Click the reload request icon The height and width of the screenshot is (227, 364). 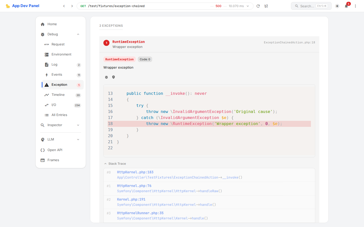pyautogui.click(x=258, y=6)
